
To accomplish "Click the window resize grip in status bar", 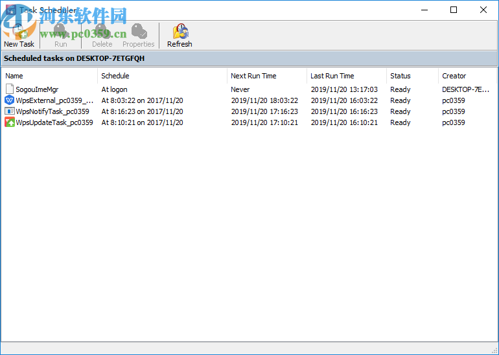I will coord(494,350).
